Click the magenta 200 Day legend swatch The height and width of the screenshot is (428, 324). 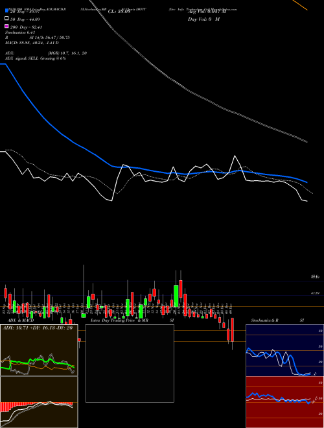coord(6,26)
